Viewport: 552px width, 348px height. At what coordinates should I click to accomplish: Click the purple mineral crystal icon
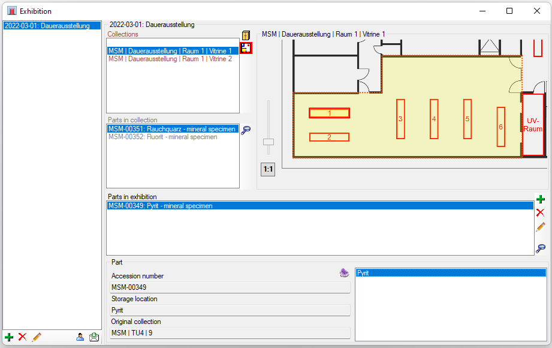344,272
